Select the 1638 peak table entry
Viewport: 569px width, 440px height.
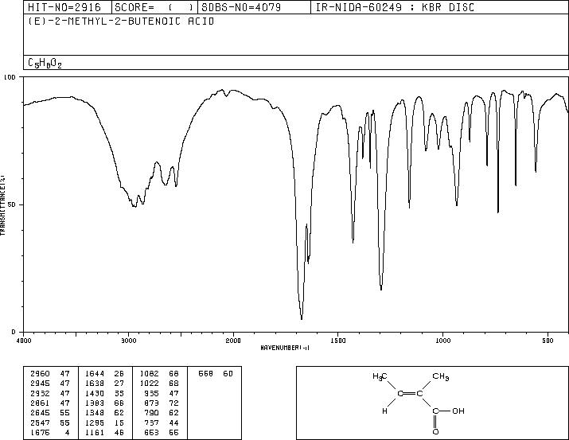[104, 384]
